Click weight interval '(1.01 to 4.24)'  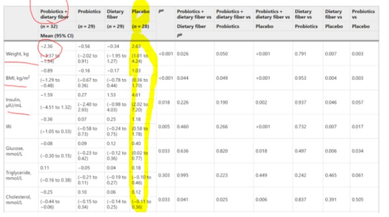pyautogui.click(x=140, y=58)
